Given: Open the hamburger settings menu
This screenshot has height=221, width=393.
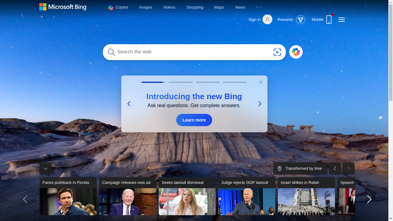Looking at the screenshot, I should 341,20.
